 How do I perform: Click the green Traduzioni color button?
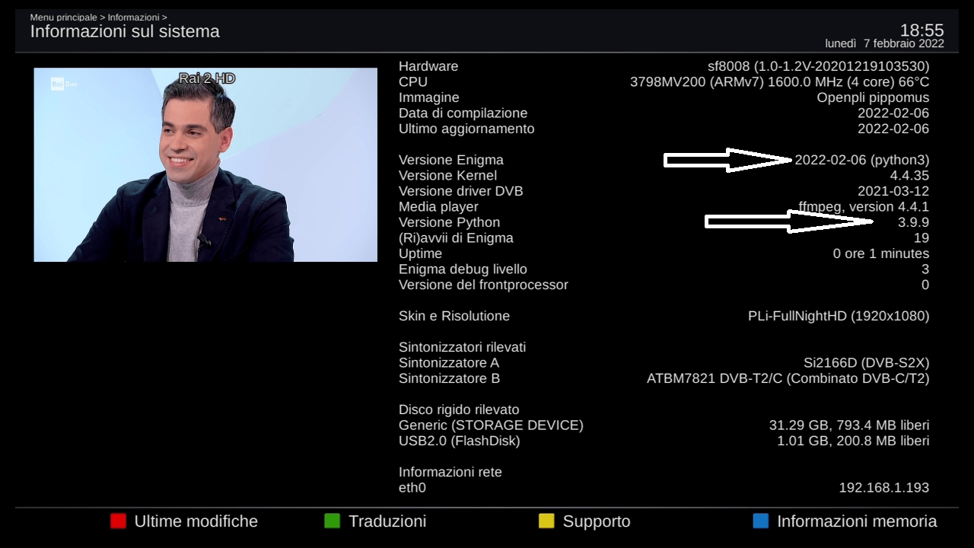click(x=332, y=521)
